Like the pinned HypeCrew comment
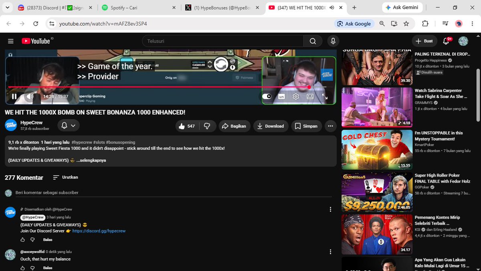 [x=22, y=240]
